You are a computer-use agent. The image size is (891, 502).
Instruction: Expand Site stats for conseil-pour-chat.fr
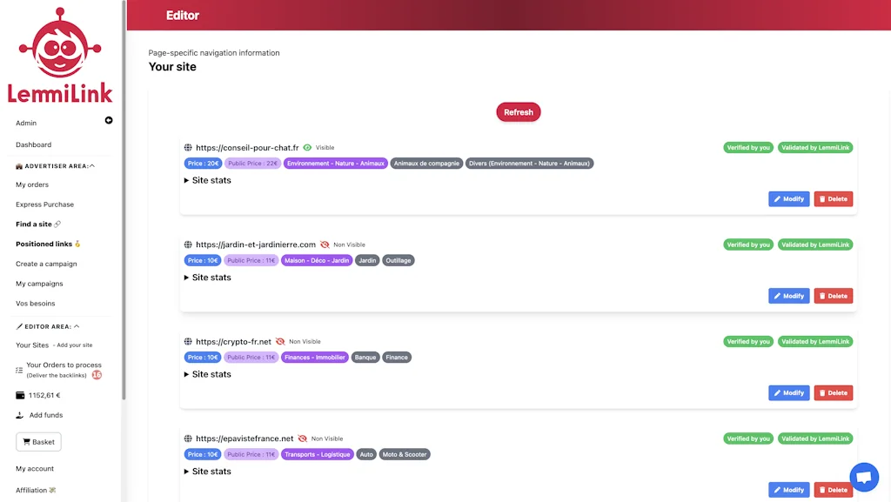(x=207, y=180)
